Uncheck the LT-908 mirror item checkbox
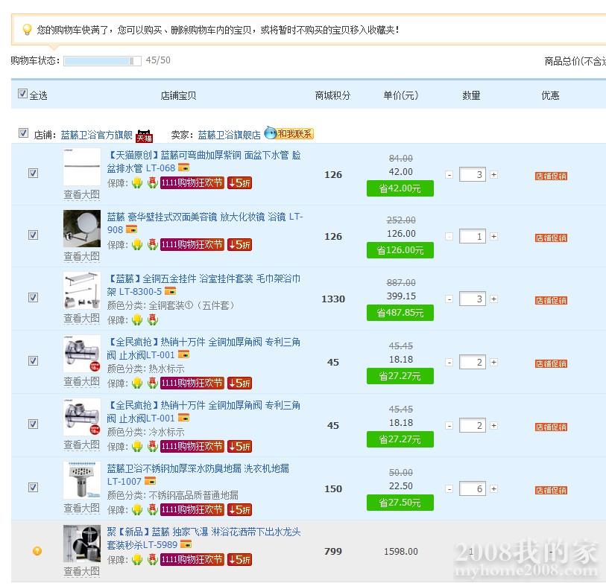Viewport: 606px width, 586px height. pos(33,235)
